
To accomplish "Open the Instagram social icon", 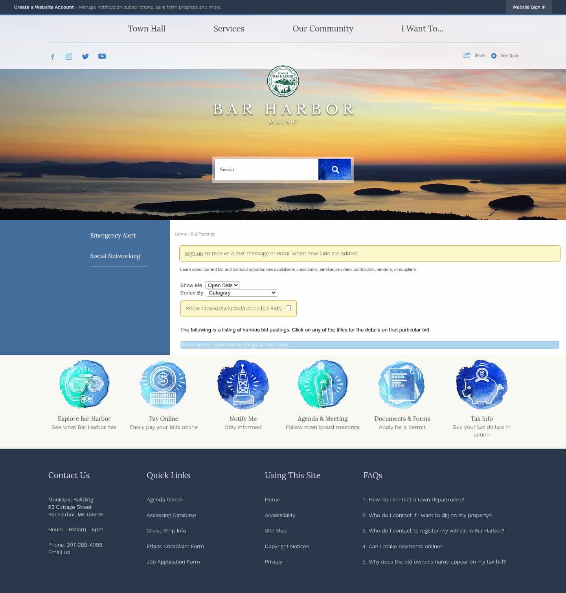I will [x=69, y=56].
